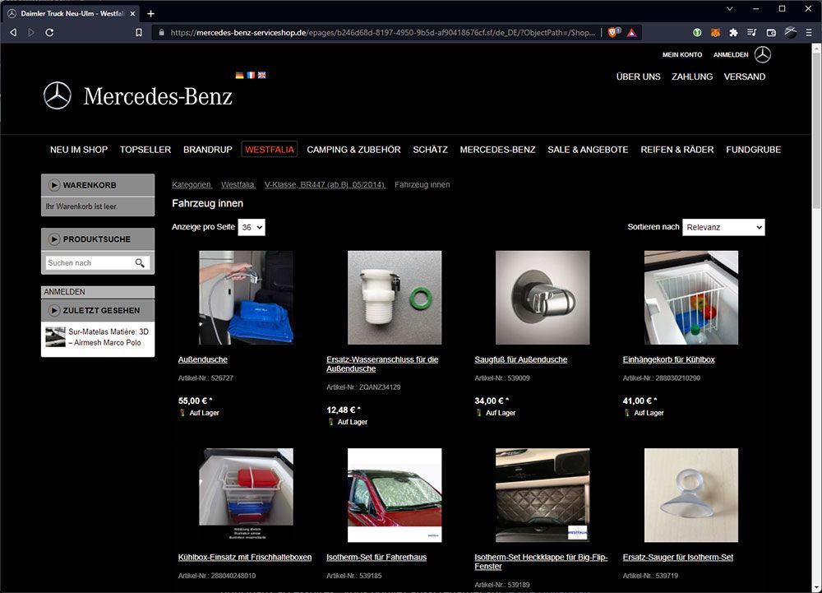The height and width of the screenshot is (593, 822).
Task: Open the ZAHLUNG page
Action: (x=692, y=76)
